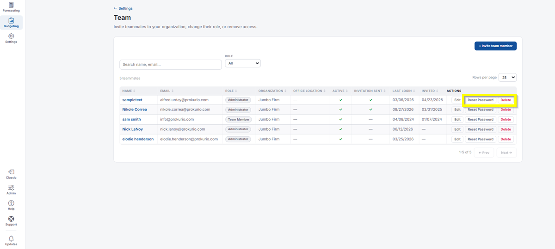The height and width of the screenshot is (249, 555).
Task: Delete Nick LaNoy teammate
Action: pyautogui.click(x=506, y=129)
